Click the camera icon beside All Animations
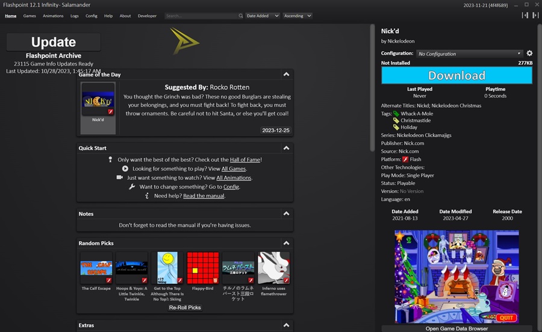542x332 pixels. click(x=120, y=177)
